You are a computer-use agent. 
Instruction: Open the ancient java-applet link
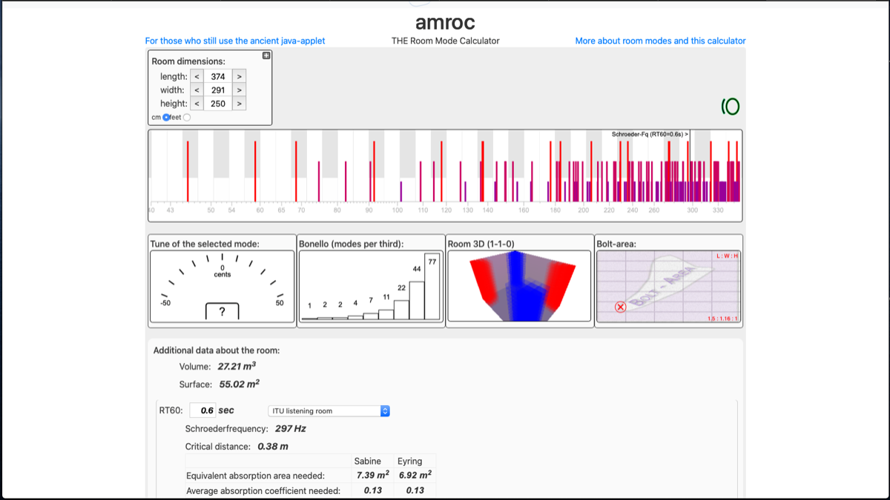(x=235, y=41)
